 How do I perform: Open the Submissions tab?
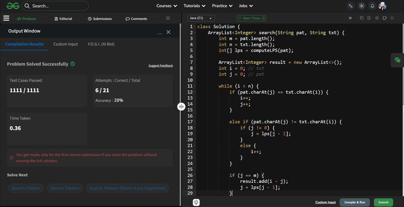[100, 19]
